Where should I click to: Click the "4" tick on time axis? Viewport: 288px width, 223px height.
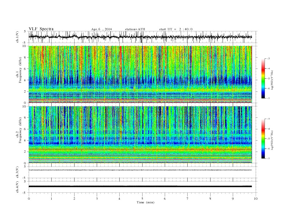119,199
